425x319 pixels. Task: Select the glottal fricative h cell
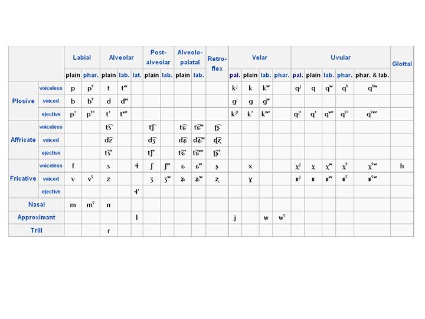[x=402, y=166]
